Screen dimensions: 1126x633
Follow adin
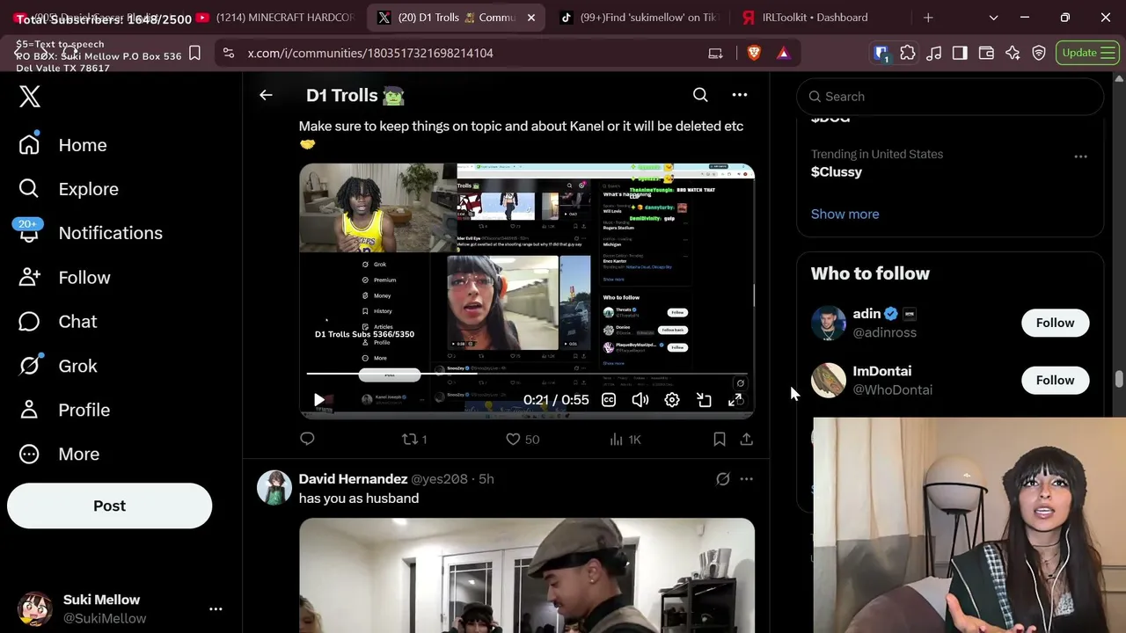click(1055, 323)
